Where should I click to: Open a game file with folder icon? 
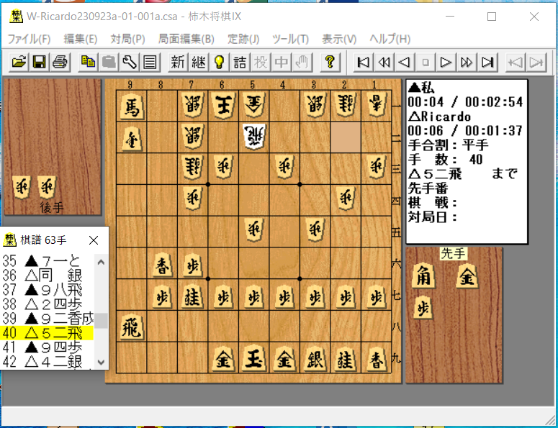pyautogui.click(x=19, y=63)
